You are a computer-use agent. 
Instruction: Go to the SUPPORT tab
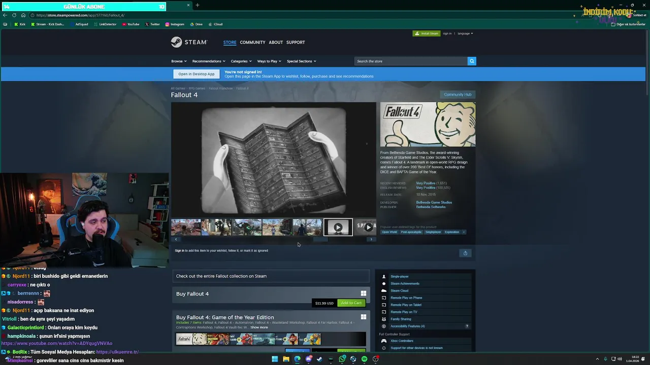click(296, 42)
